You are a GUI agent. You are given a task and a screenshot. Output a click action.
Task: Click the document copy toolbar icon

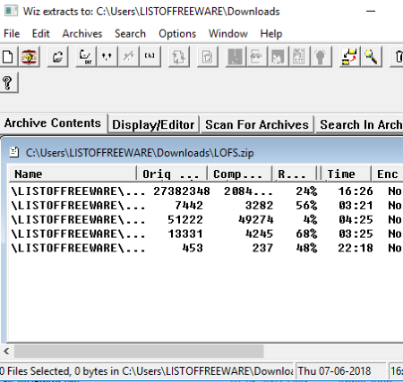coord(208,56)
